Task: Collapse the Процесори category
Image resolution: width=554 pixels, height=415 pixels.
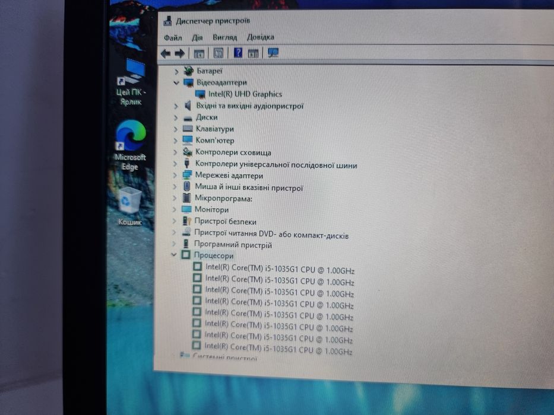Action: [x=174, y=254]
